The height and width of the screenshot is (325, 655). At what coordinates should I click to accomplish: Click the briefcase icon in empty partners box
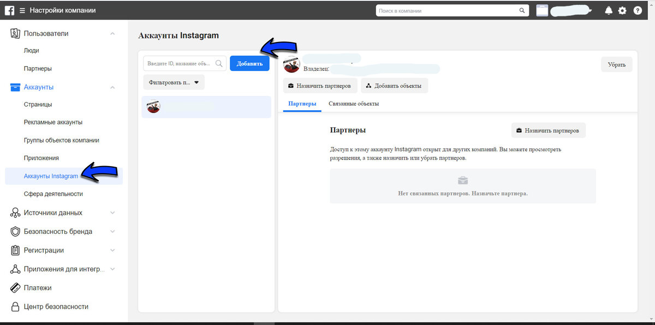463,180
